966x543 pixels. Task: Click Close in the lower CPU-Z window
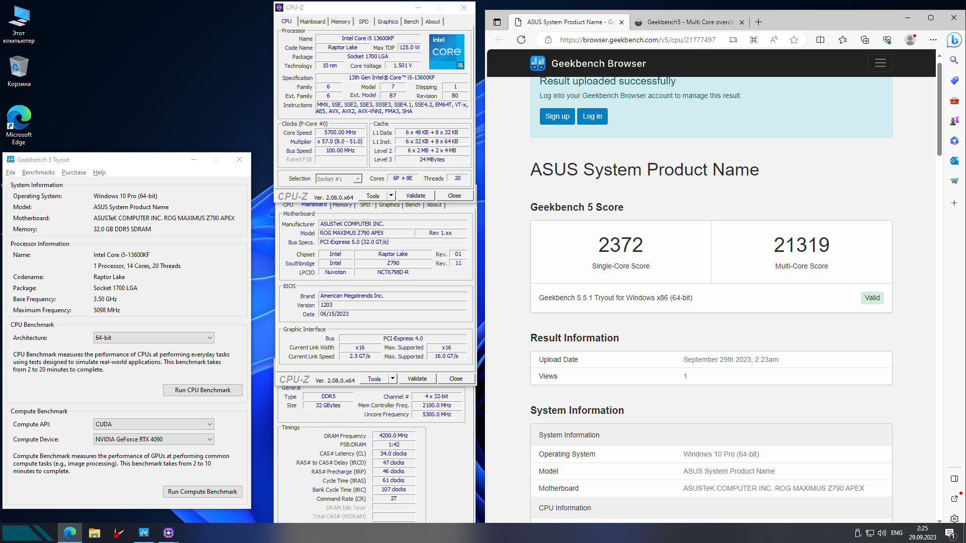pos(456,379)
